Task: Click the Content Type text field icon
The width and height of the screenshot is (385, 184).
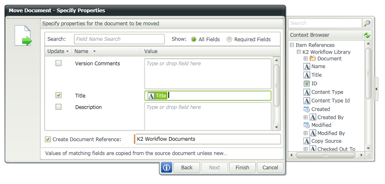Action: [x=307, y=92]
